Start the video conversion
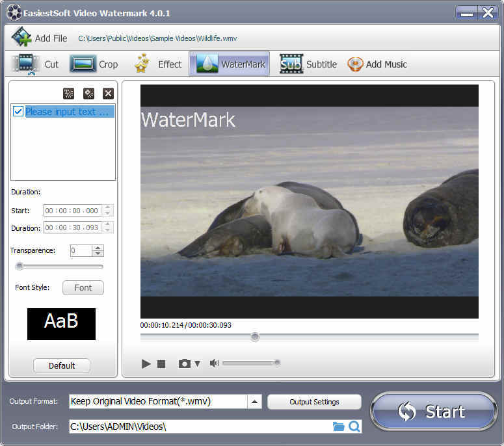 434,412
